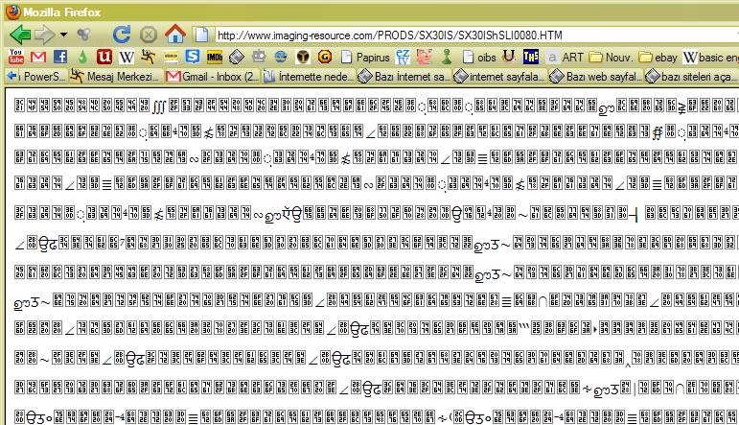Expand the Nouv. bookmarks folder
Viewport: 739px width, 425px height.
tap(611, 57)
